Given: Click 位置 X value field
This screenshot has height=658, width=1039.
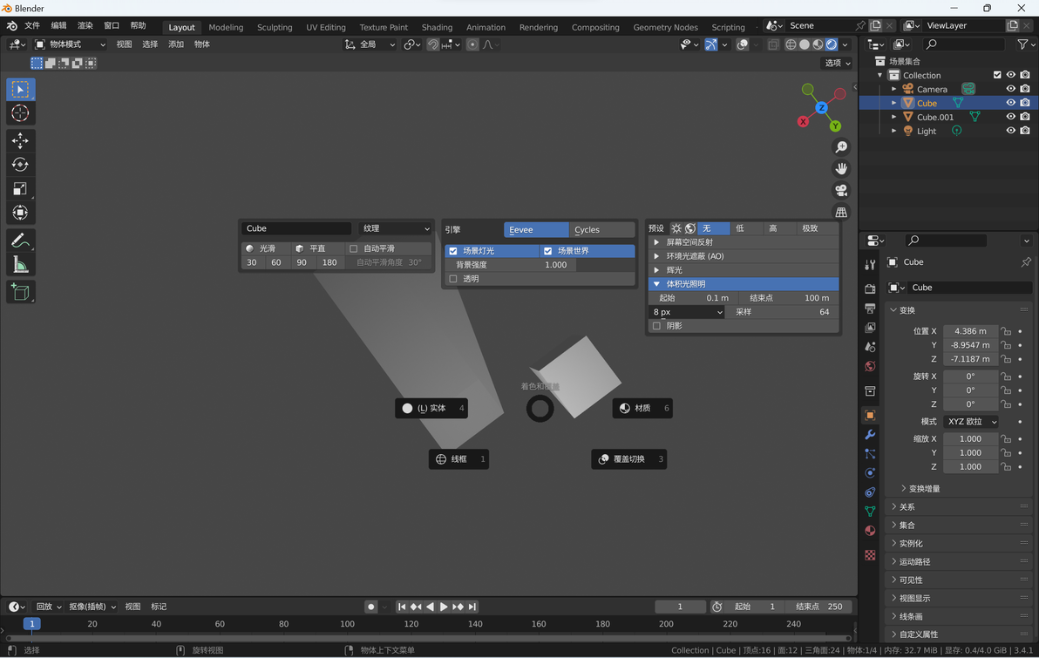Looking at the screenshot, I should (x=970, y=331).
